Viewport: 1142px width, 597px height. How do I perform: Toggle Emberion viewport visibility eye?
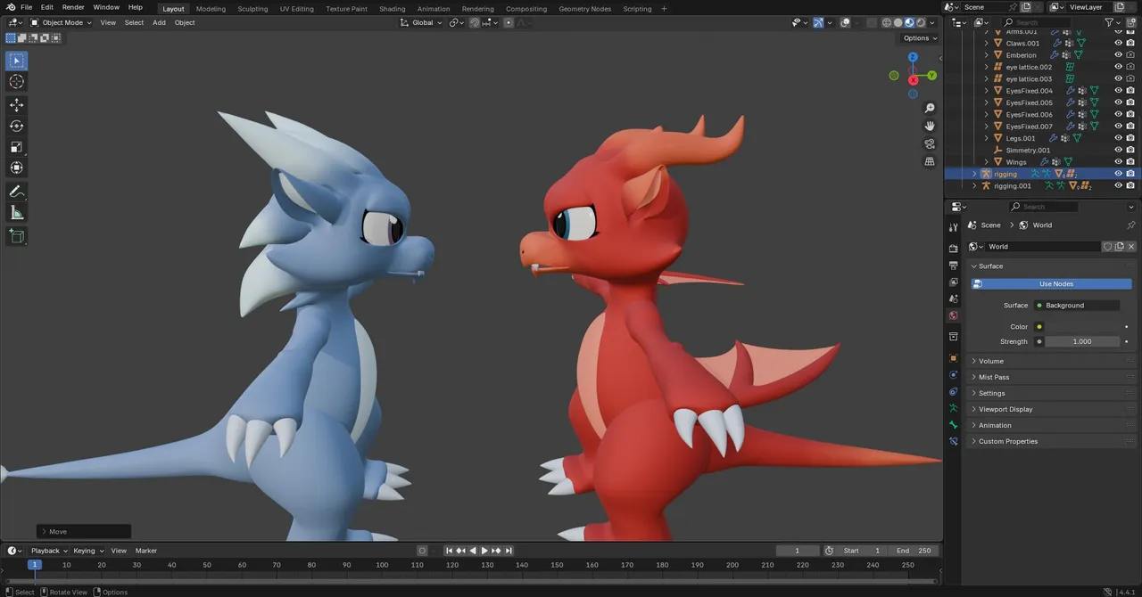1118,55
